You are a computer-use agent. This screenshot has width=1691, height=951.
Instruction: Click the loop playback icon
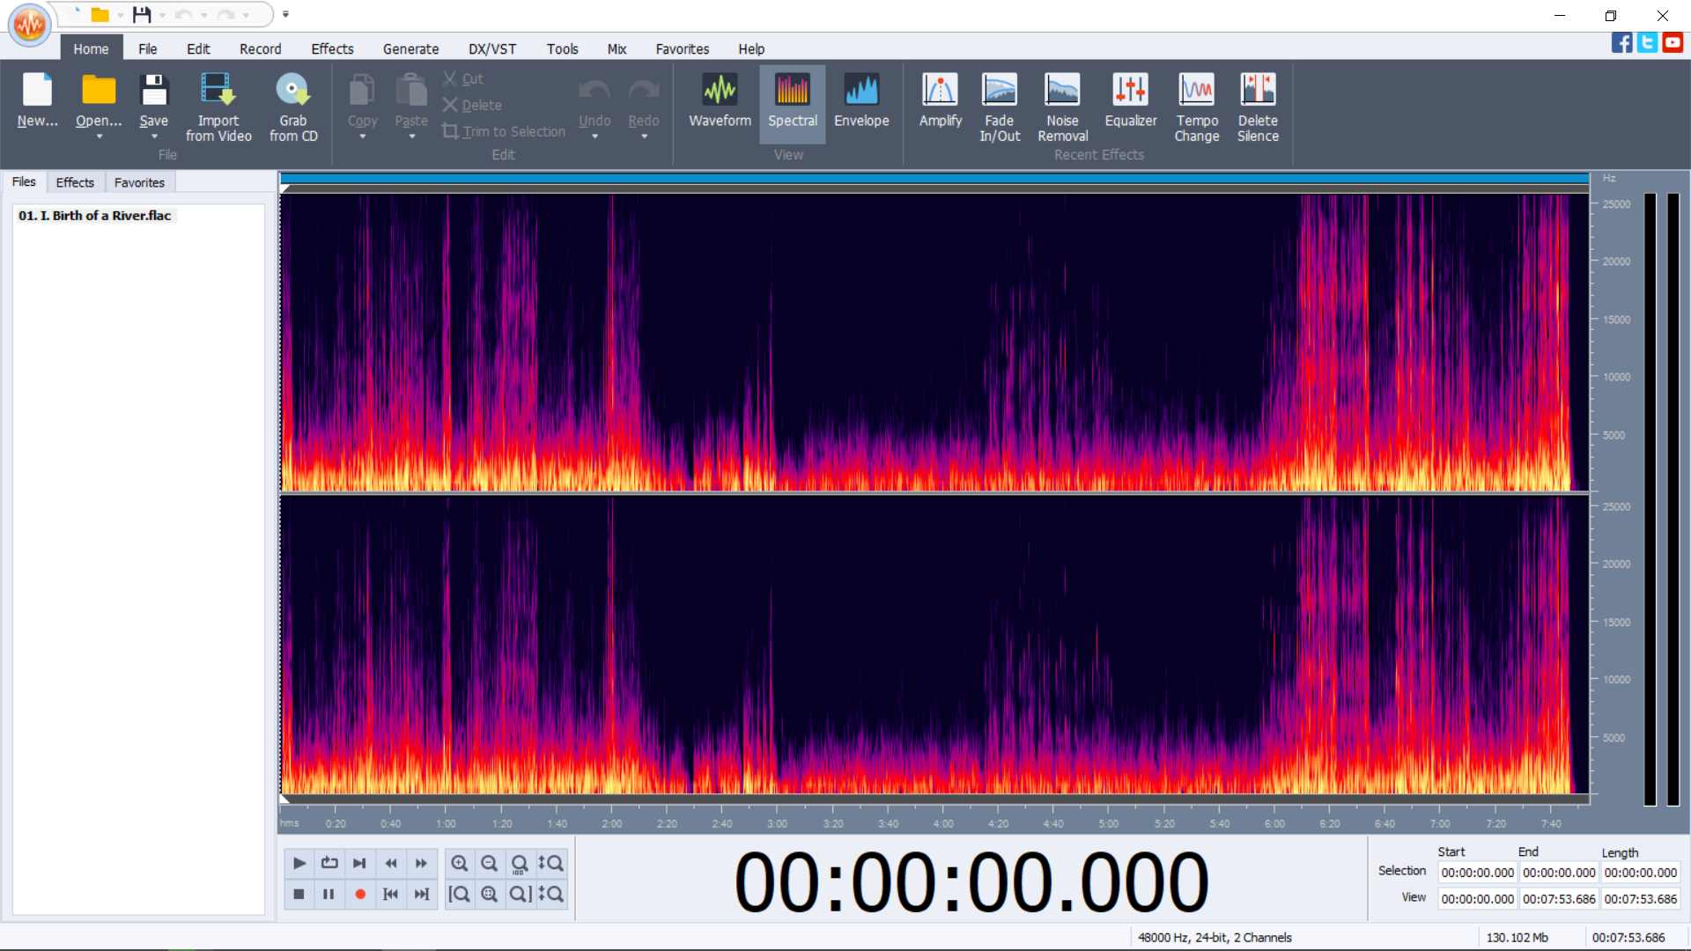coord(329,863)
